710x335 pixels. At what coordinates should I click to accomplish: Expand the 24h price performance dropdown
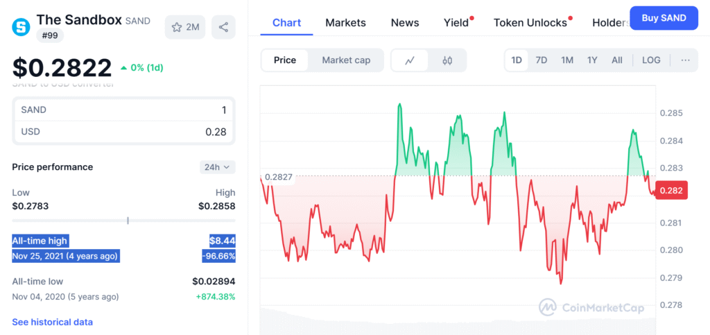pyautogui.click(x=217, y=167)
